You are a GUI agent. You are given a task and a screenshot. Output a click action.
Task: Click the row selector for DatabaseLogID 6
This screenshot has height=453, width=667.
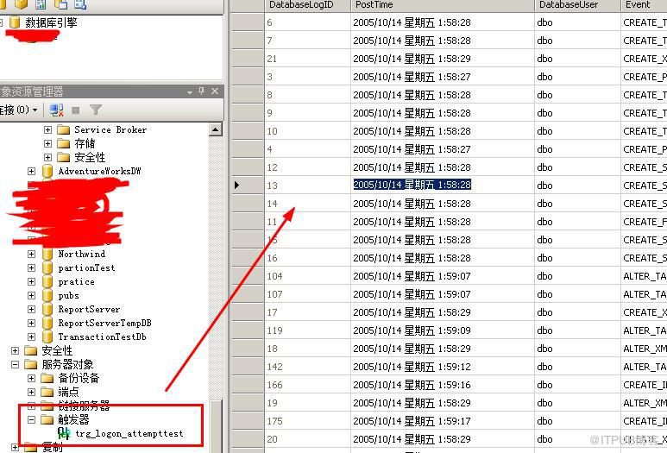coord(247,22)
